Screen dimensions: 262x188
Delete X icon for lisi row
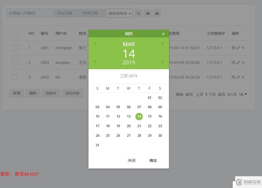[x=243, y=77]
